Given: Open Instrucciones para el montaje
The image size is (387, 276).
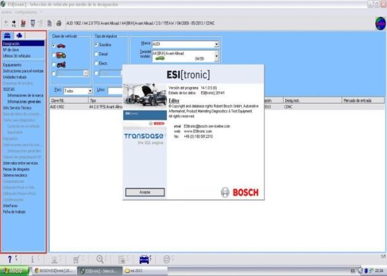Looking at the screenshot, I should tap(23, 71).
